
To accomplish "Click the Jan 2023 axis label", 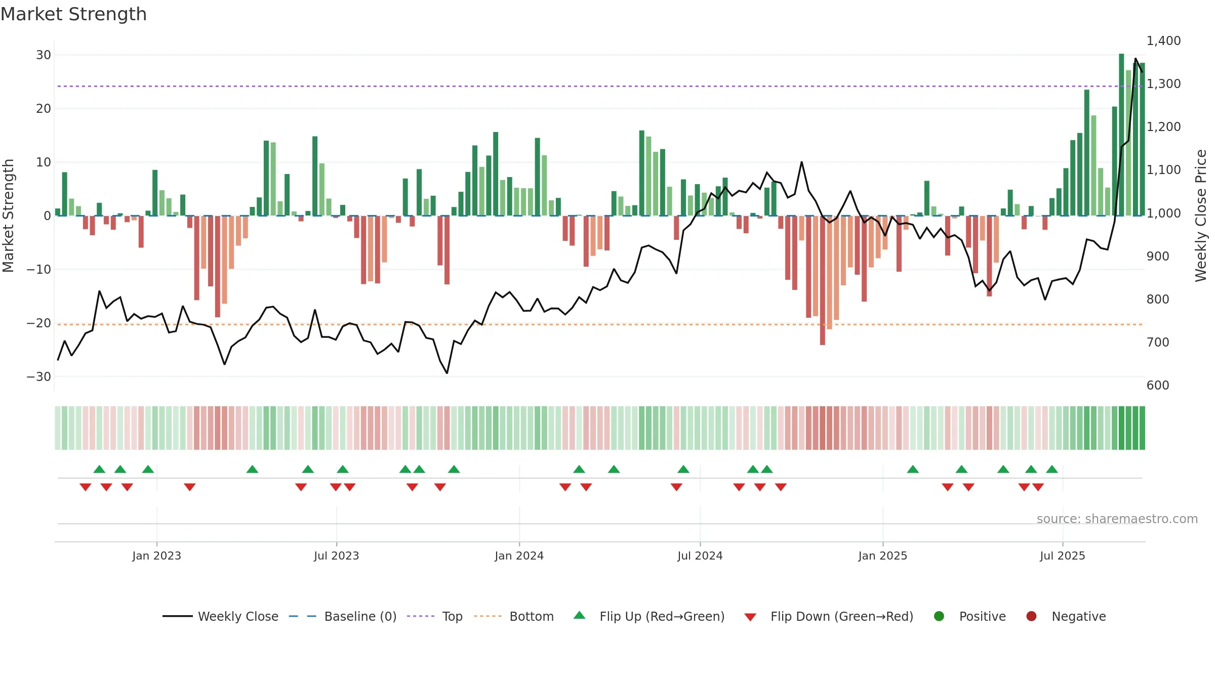I will pos(157,556).
